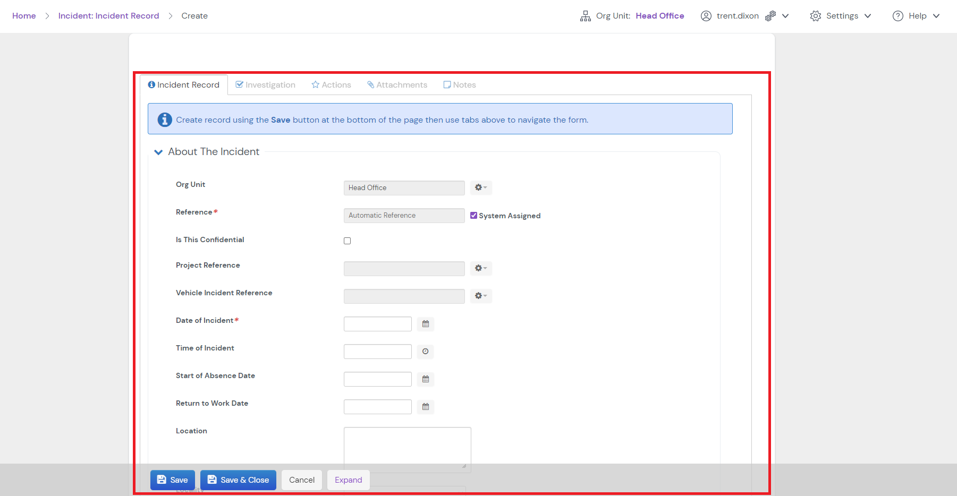957x496 pixels.
Task: Open the Attachments tab
Action: 397,84
